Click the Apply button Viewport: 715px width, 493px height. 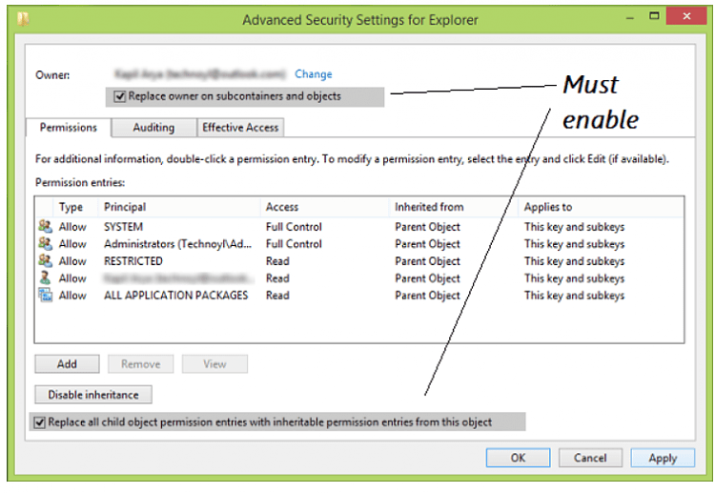663,458
